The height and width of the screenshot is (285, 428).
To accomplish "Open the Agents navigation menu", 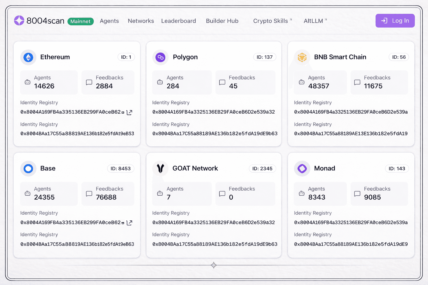I will click(x=109, y=21).
